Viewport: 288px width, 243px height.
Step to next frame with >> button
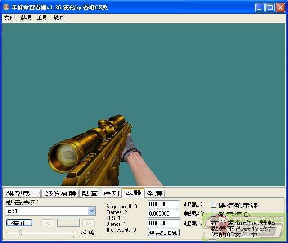89,223
